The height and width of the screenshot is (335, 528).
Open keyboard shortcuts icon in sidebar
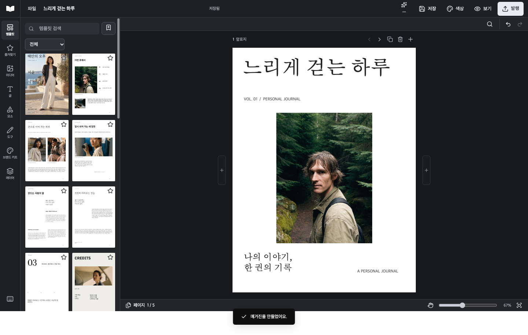tap(10, 299)
